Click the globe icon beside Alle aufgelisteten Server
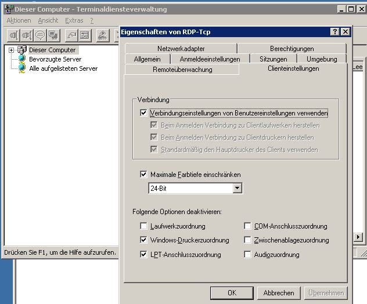The width and height of the screenshot is (367, 304). (22, 68)
